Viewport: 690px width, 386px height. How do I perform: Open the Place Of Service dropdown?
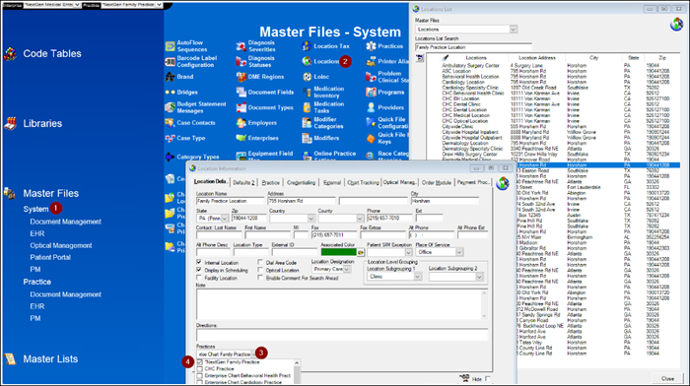(x=459, y=252)
